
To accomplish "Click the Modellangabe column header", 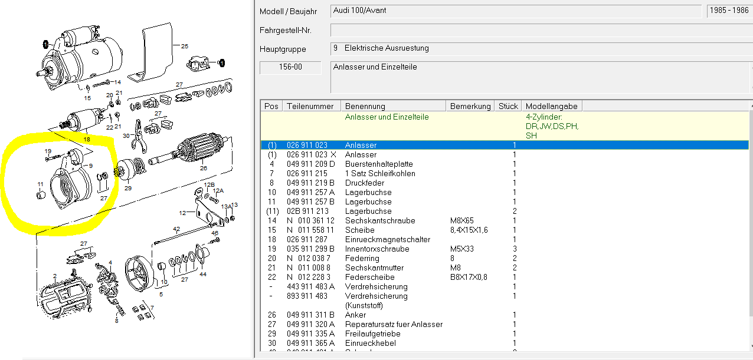I will click(552, 106).
